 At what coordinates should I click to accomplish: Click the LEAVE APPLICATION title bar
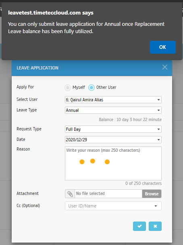(92, 68)
